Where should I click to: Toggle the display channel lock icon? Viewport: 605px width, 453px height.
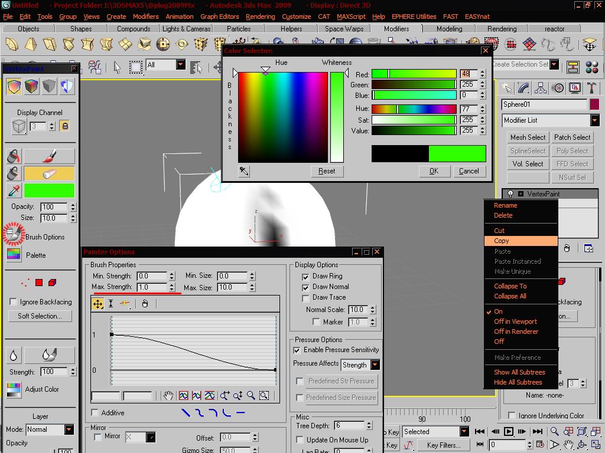pos(65,126)
